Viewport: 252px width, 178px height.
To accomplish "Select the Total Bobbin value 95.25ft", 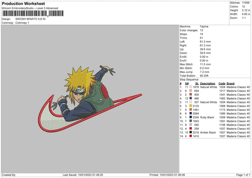I will coord(204,76).
